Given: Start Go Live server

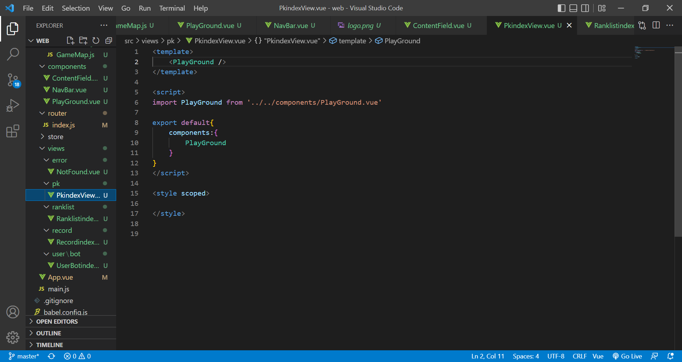Looking at the screenshot, I should (627, 356).
